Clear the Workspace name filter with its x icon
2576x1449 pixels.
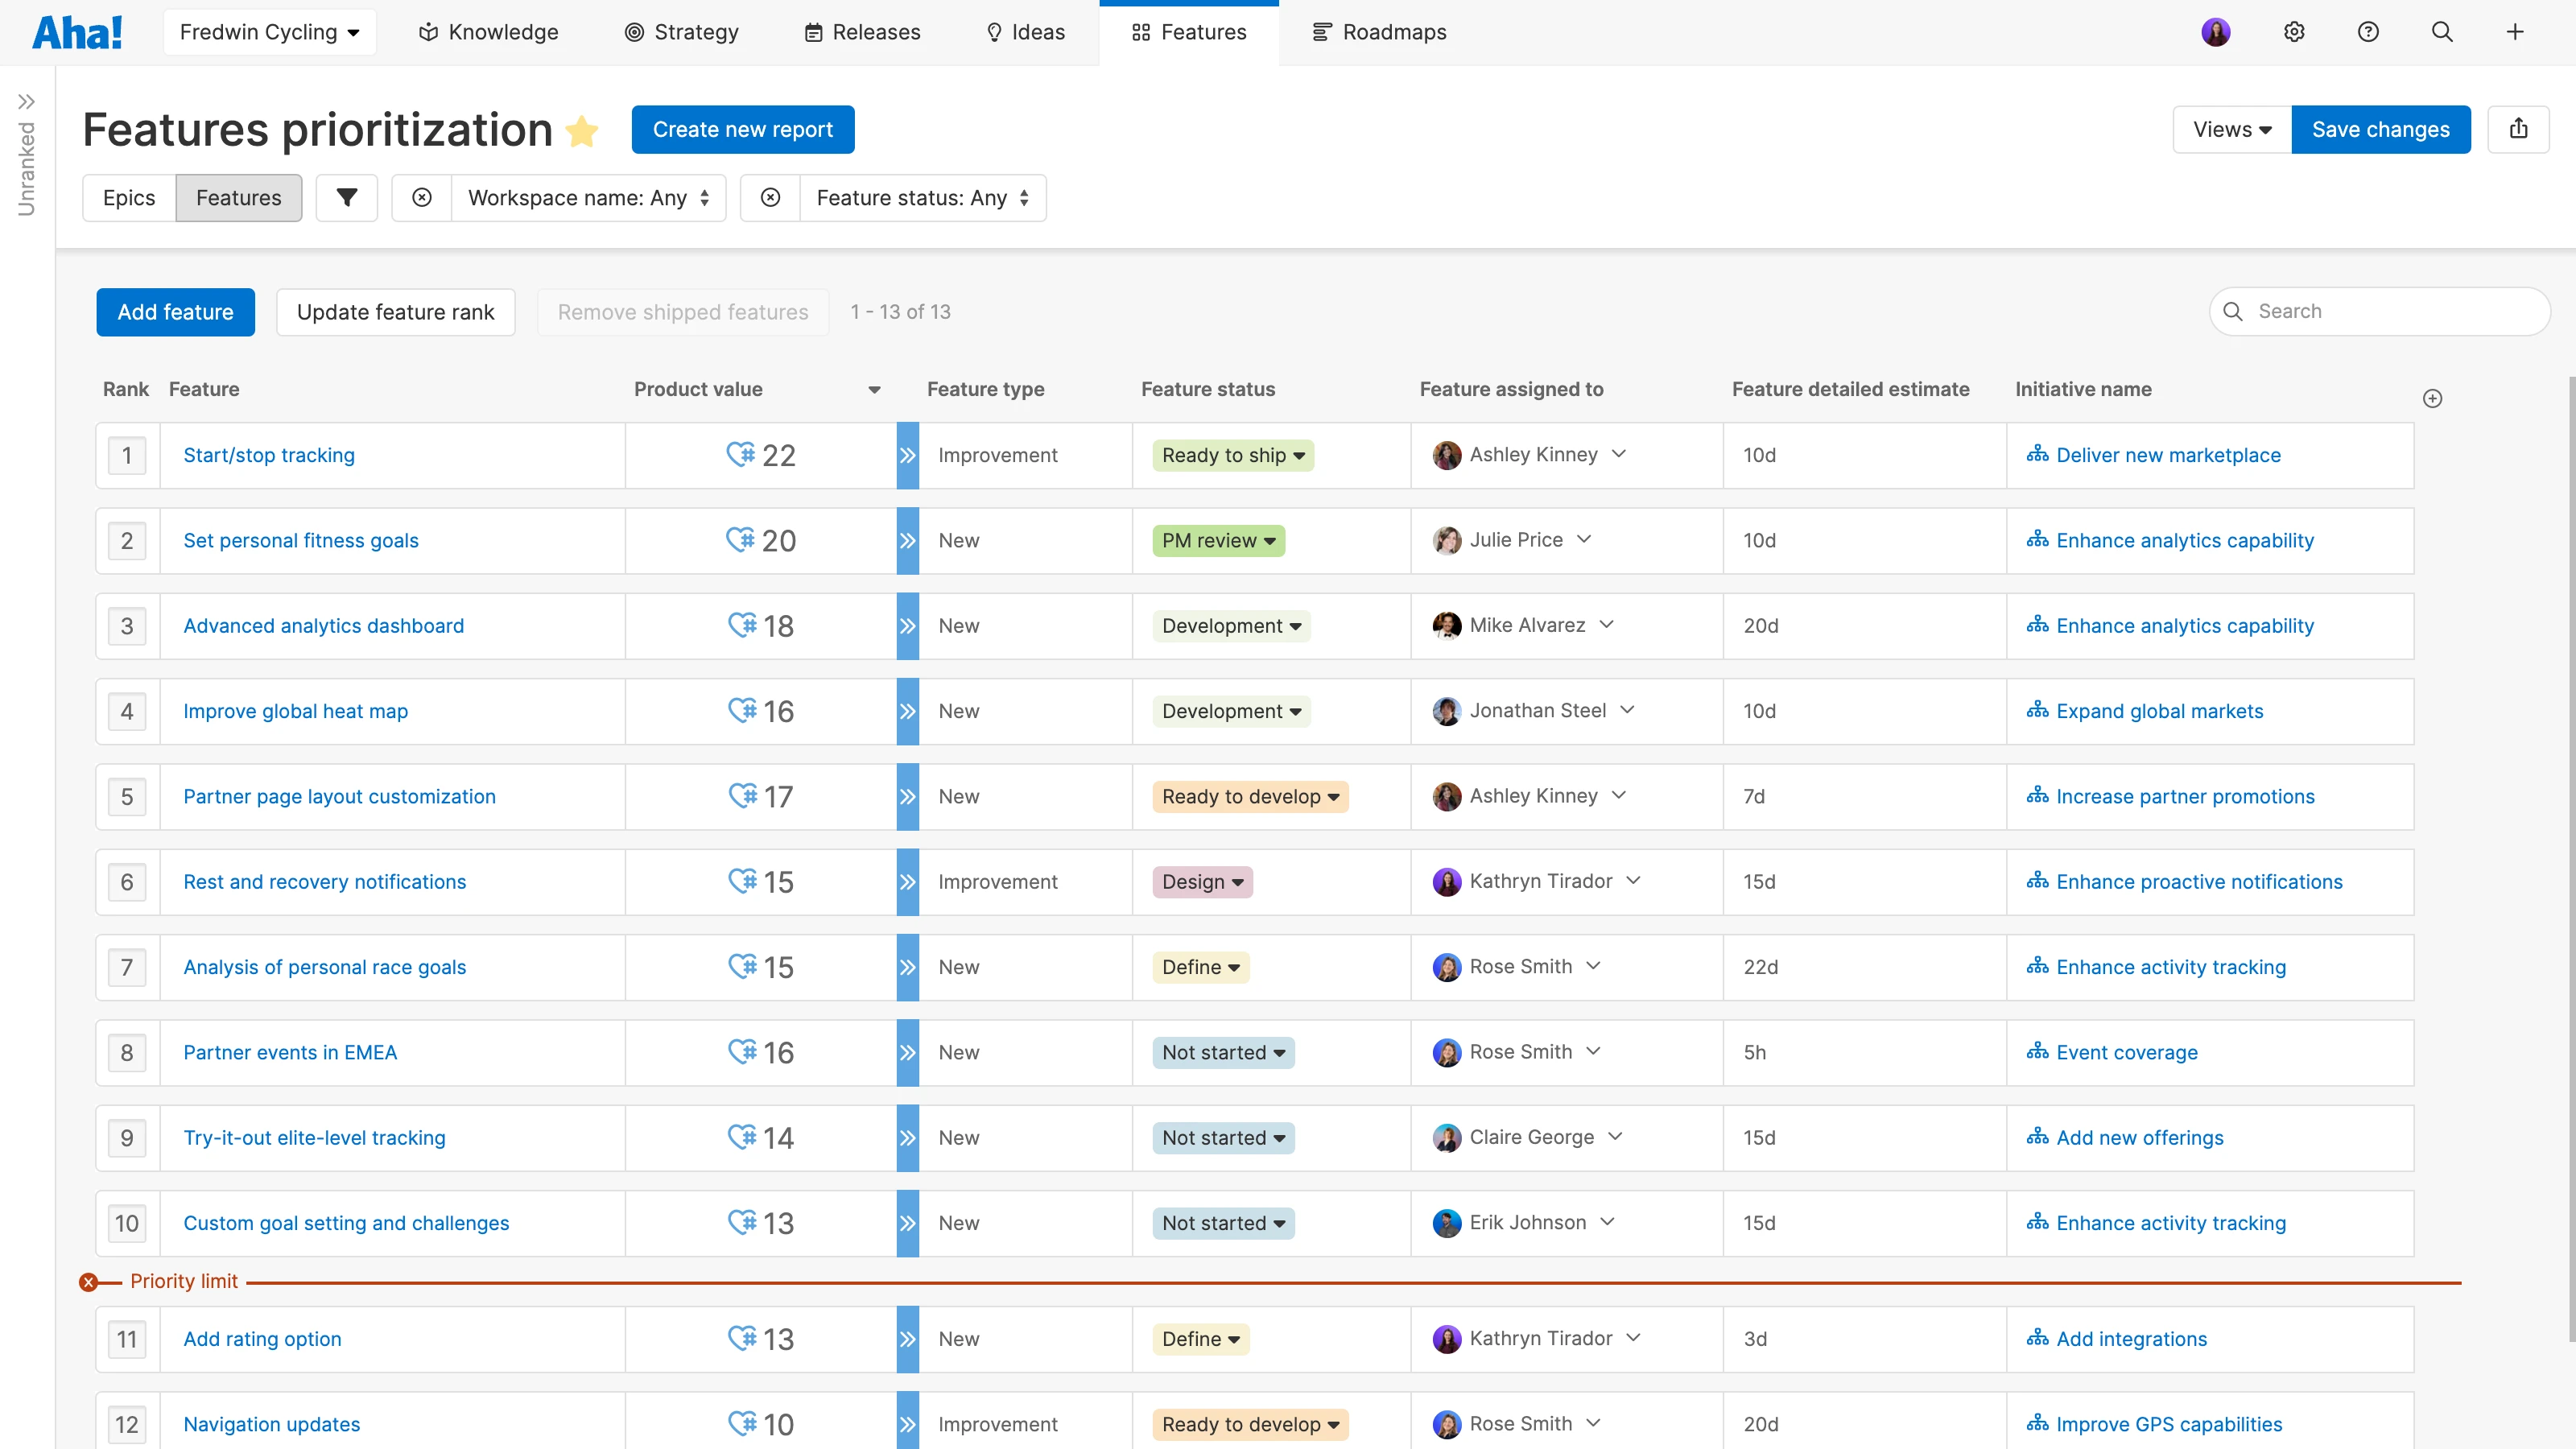421,197
